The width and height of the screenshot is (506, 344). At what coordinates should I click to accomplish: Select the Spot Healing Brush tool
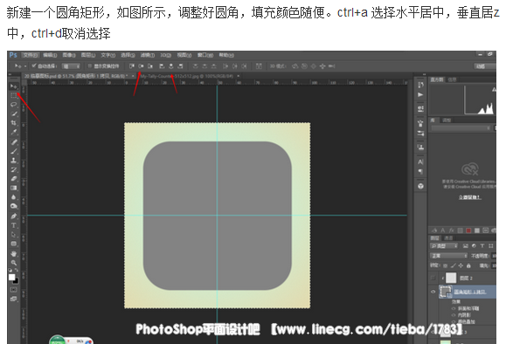coord(14,141)
